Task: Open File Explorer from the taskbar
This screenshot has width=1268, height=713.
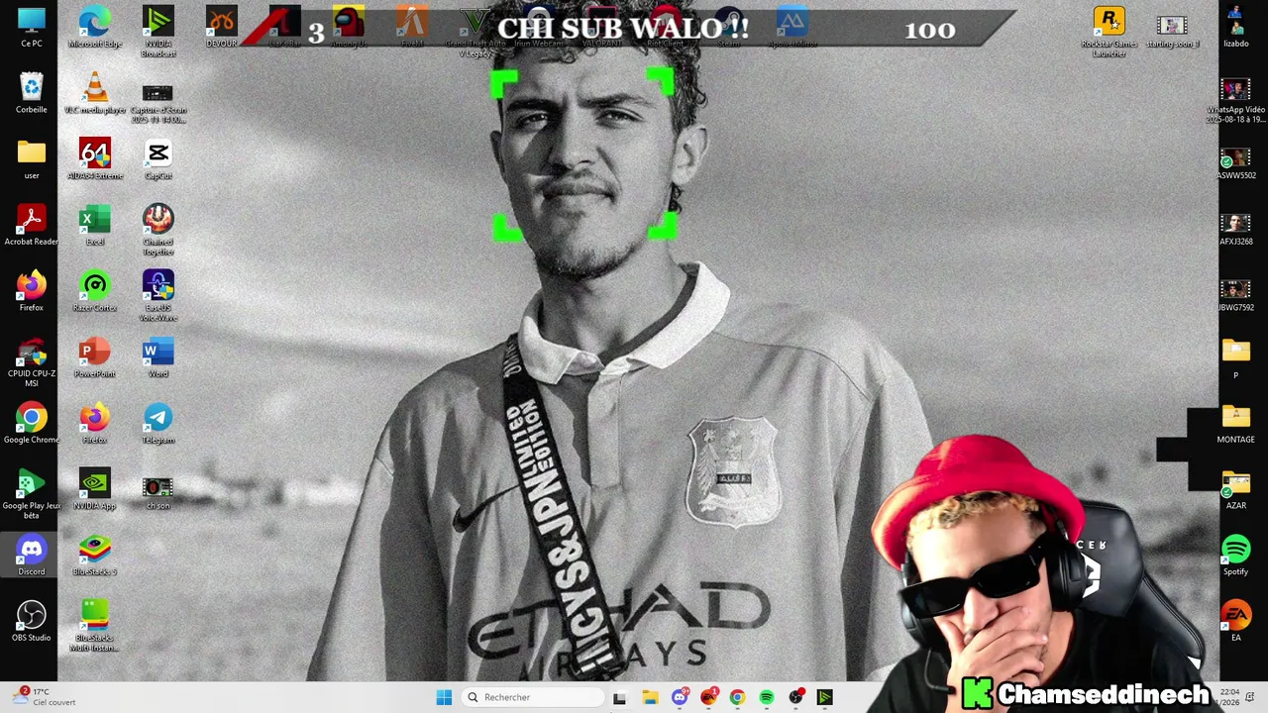Action: pyautogui.click(x=650, y=697)
